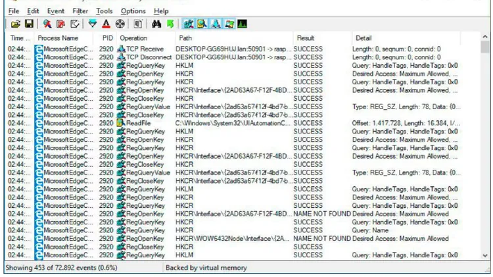Click the Find binoculars icon

[156, 24]
